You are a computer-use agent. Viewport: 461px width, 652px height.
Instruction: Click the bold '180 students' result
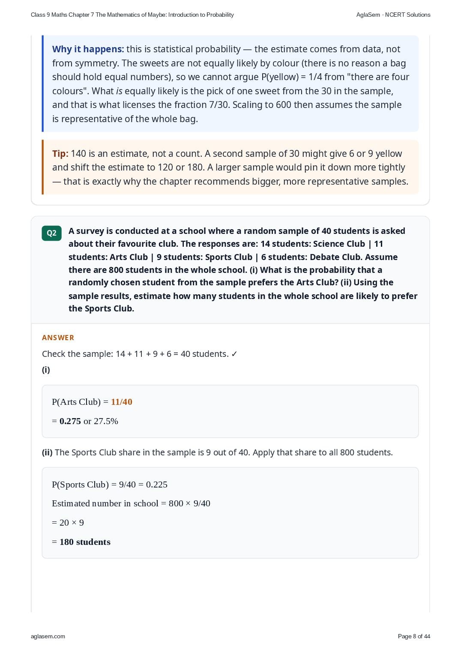tap(85, 542)
